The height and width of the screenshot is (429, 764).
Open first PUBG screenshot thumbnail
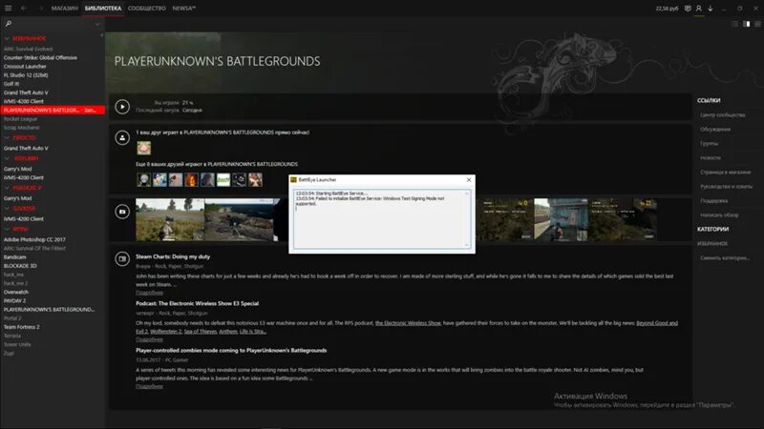pyautogui.click(x=170, y=220)
